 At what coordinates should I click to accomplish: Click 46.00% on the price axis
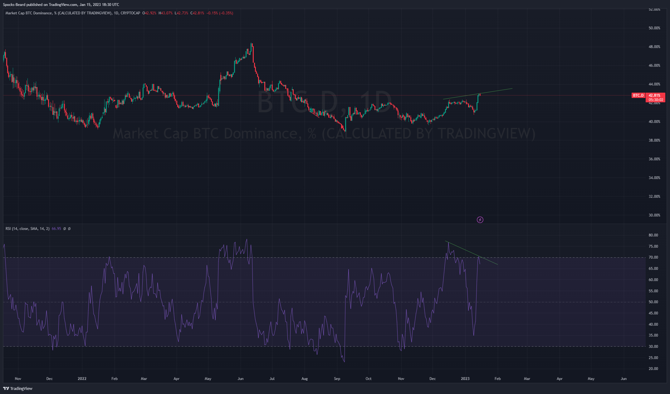[x=654, y=66]
